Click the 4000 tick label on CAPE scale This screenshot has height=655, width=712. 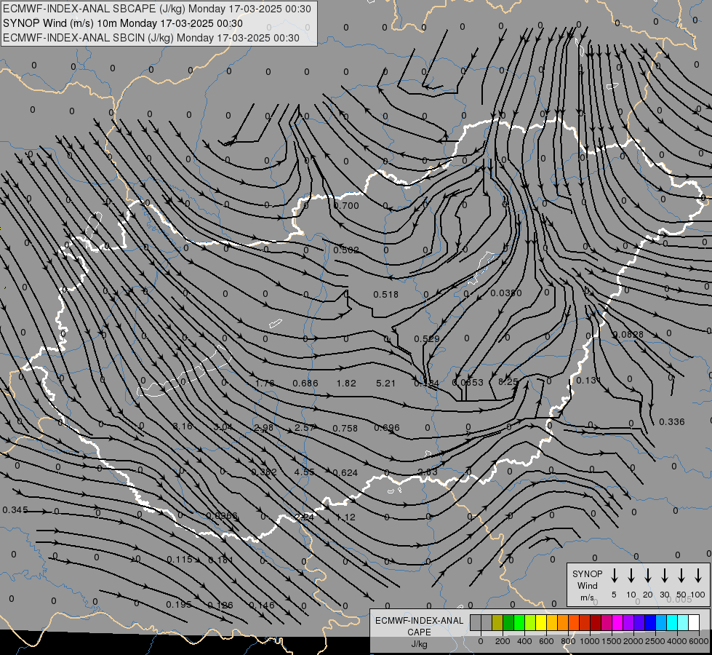(677, 641)
